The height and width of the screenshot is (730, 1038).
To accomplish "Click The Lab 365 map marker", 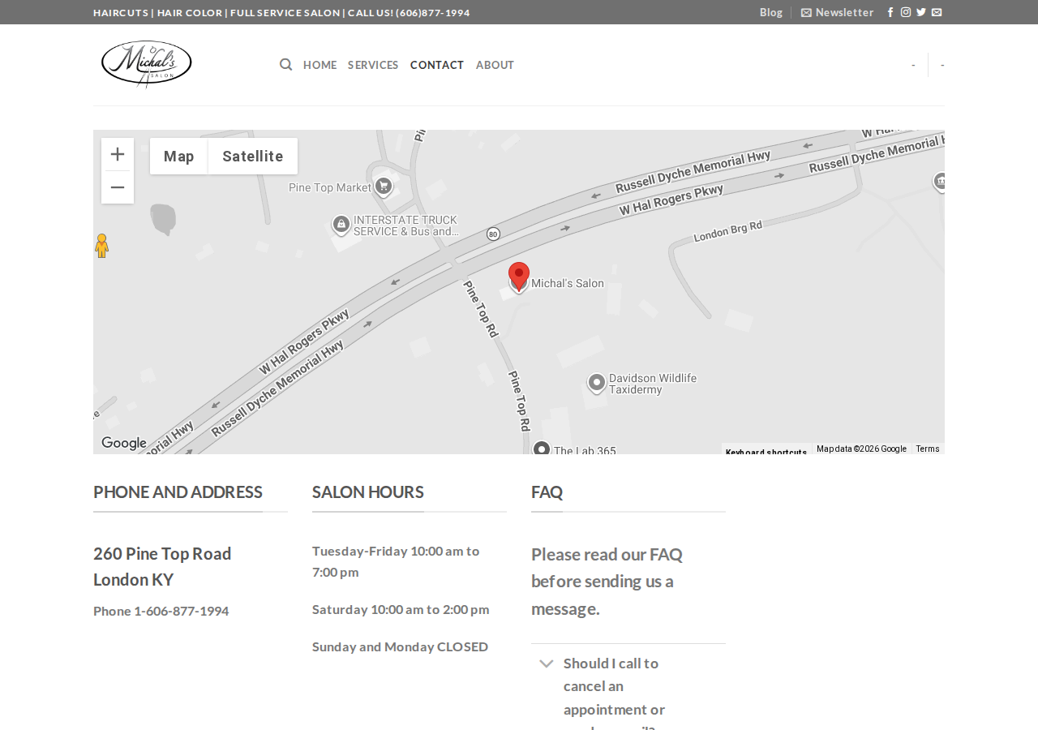I will click(542, 448).
